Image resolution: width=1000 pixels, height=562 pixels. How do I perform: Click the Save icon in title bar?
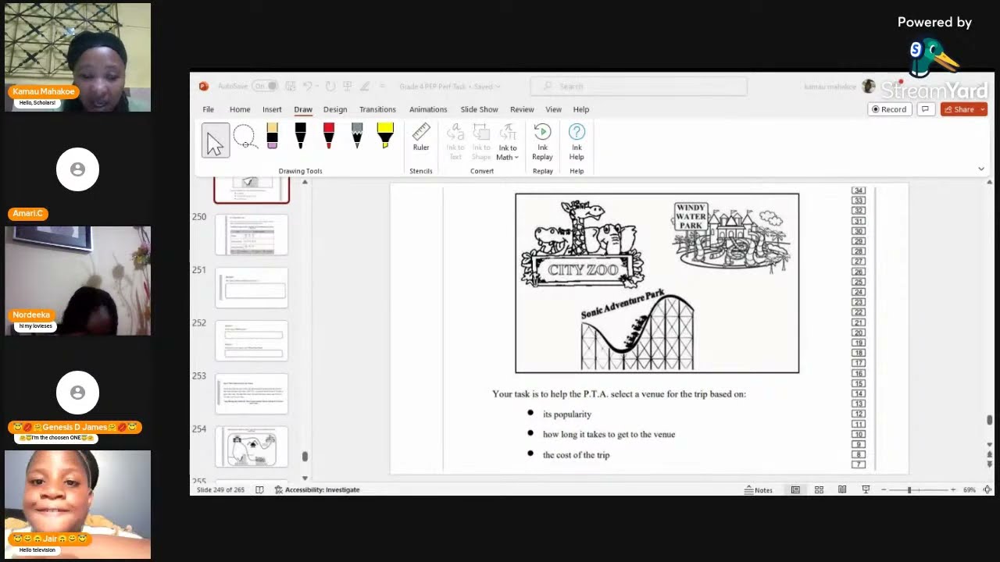(290, 86)
